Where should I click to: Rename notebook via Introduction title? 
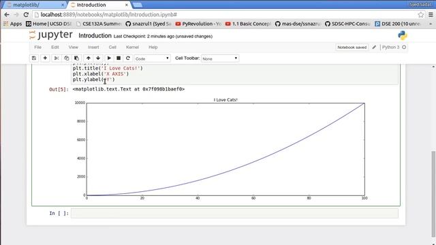pos(95,35)
